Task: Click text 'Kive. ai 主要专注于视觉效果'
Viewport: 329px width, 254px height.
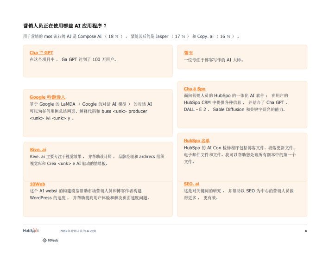Action: click(x=56, y=157)
